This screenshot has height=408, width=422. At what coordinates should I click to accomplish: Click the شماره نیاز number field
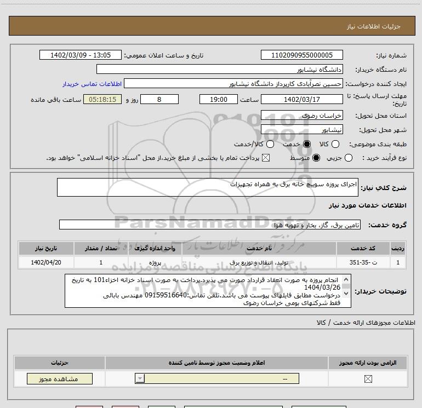pos(301,55)
